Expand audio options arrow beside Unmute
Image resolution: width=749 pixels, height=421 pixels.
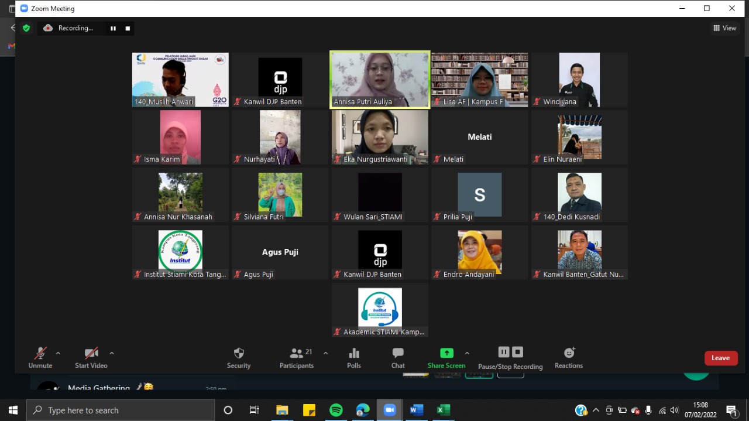(x=58, y=353)
